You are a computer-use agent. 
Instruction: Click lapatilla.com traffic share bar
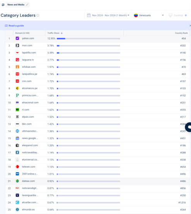click(89, 53)
